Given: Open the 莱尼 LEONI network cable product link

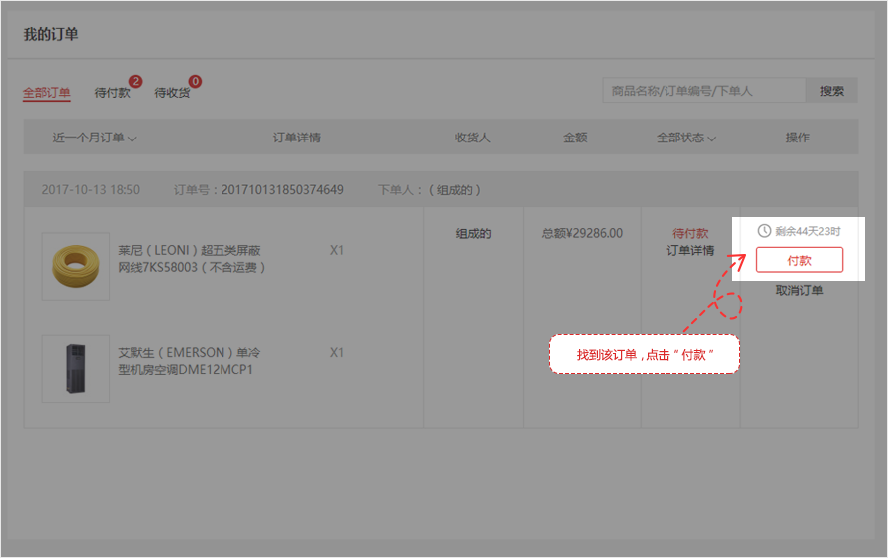Looking at the screenshot, I should click(x=190, y=259).
